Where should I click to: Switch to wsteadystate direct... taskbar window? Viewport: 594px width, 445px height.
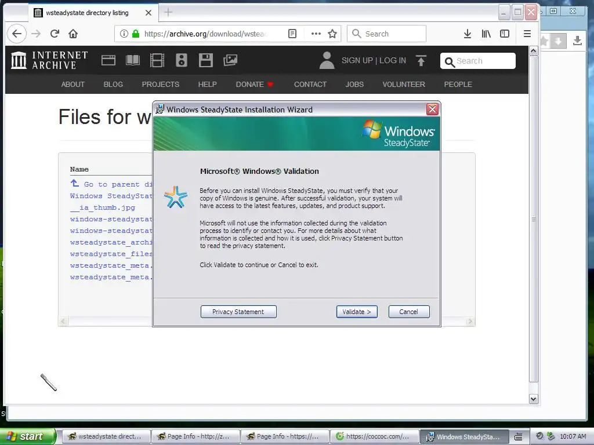(x=106, y=436)
